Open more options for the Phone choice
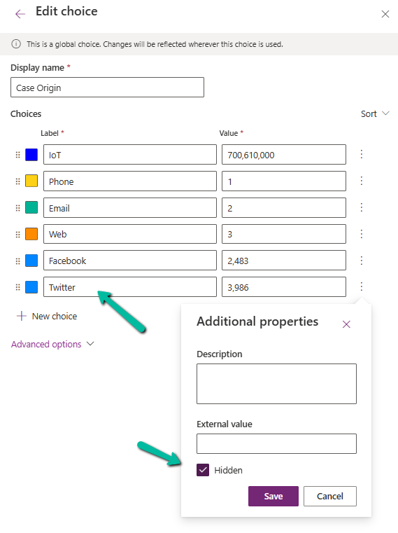This screenshot has height=533, width=398. point(362,181)
